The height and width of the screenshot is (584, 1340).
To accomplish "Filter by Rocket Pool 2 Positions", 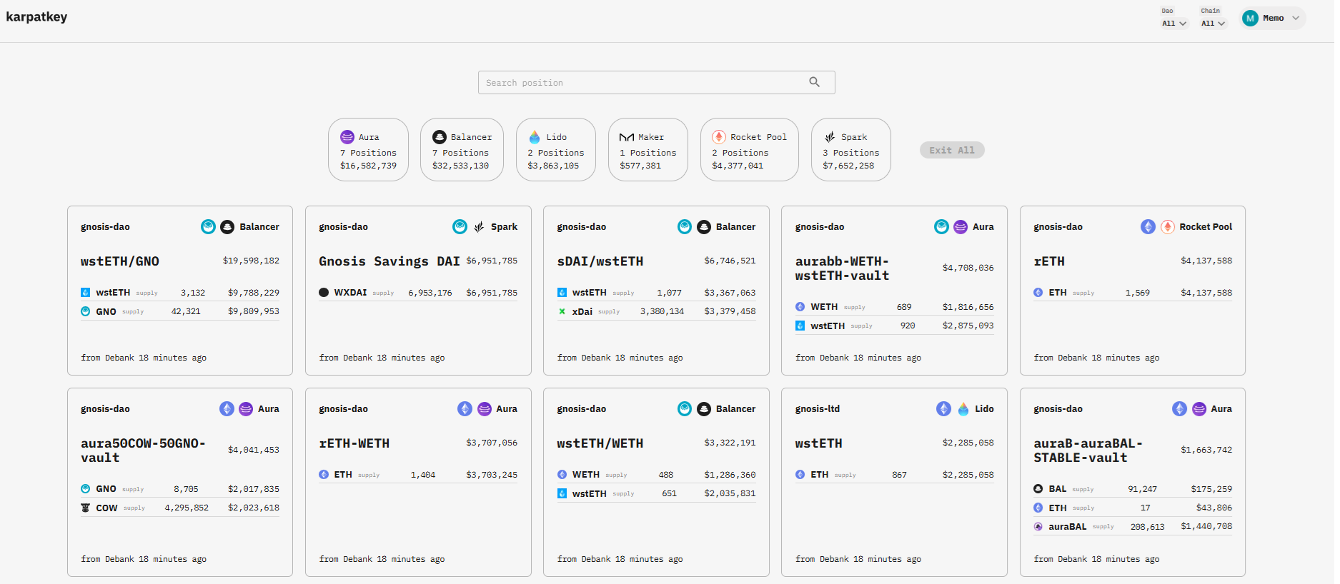I will coord(749,150).
